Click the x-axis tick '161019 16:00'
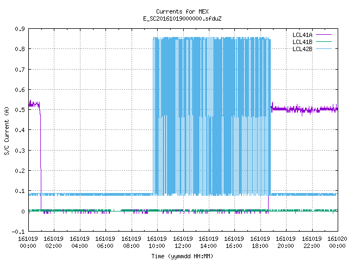Screen dimensions: 348x261 [234, 243]
